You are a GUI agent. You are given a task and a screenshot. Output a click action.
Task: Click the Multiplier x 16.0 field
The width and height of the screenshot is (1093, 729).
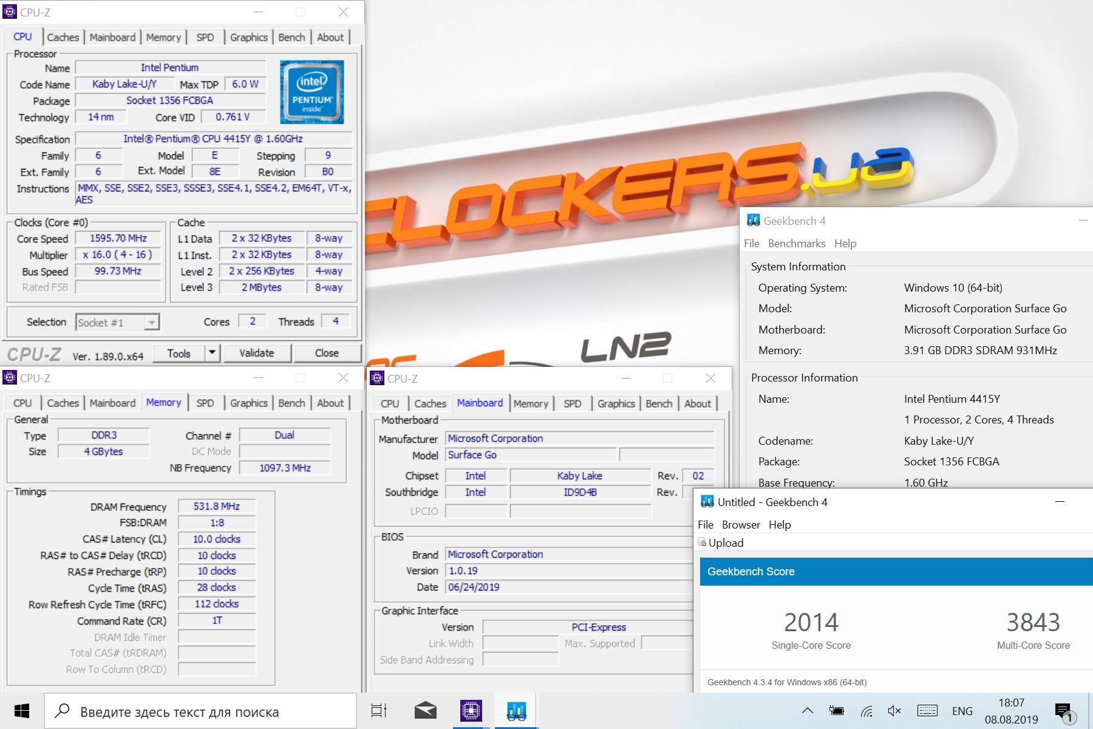[118, 255]
